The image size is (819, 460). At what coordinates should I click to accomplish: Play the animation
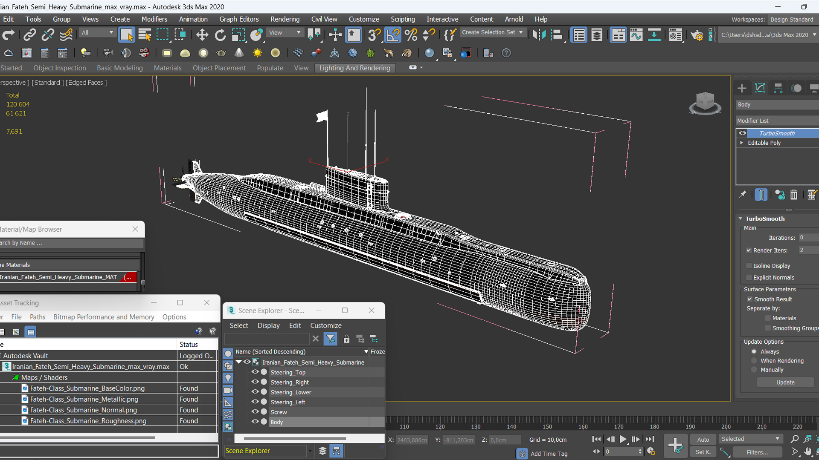623,439
